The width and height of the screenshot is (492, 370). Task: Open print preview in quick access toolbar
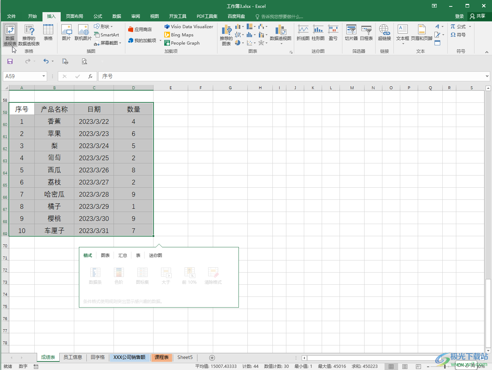point(84,61)
